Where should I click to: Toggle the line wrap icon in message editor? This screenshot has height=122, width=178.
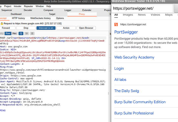click(21, 33)
